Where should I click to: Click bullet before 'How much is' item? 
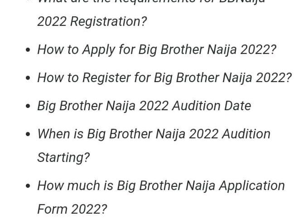29,186
